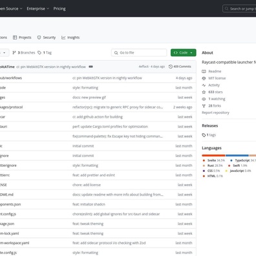Click the branch icon beside 3 Branches

(x=14, y=52)
